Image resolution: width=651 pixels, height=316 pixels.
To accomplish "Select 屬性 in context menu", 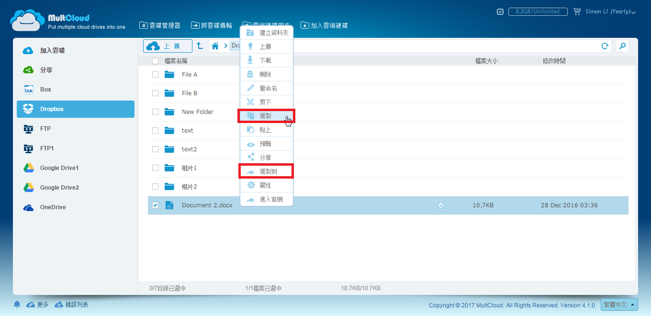I will [x=266, y=185].
